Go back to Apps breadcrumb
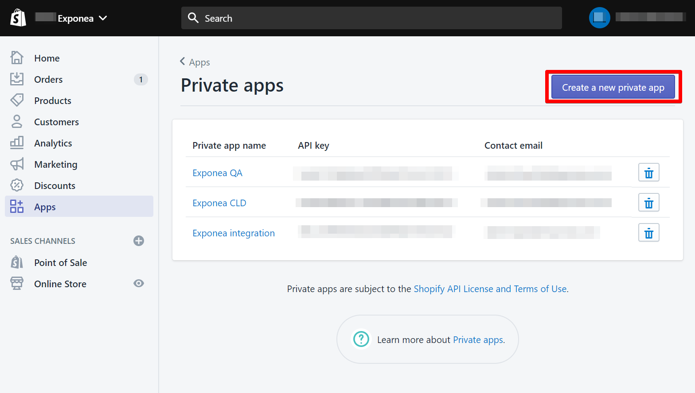 point(195,62)
